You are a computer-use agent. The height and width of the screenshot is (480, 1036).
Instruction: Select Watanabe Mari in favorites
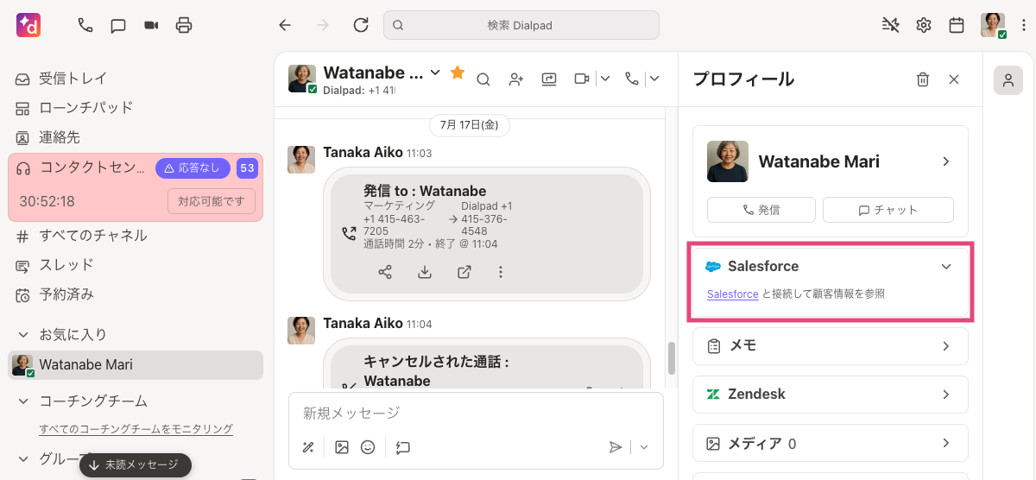[x=135, y=364]
